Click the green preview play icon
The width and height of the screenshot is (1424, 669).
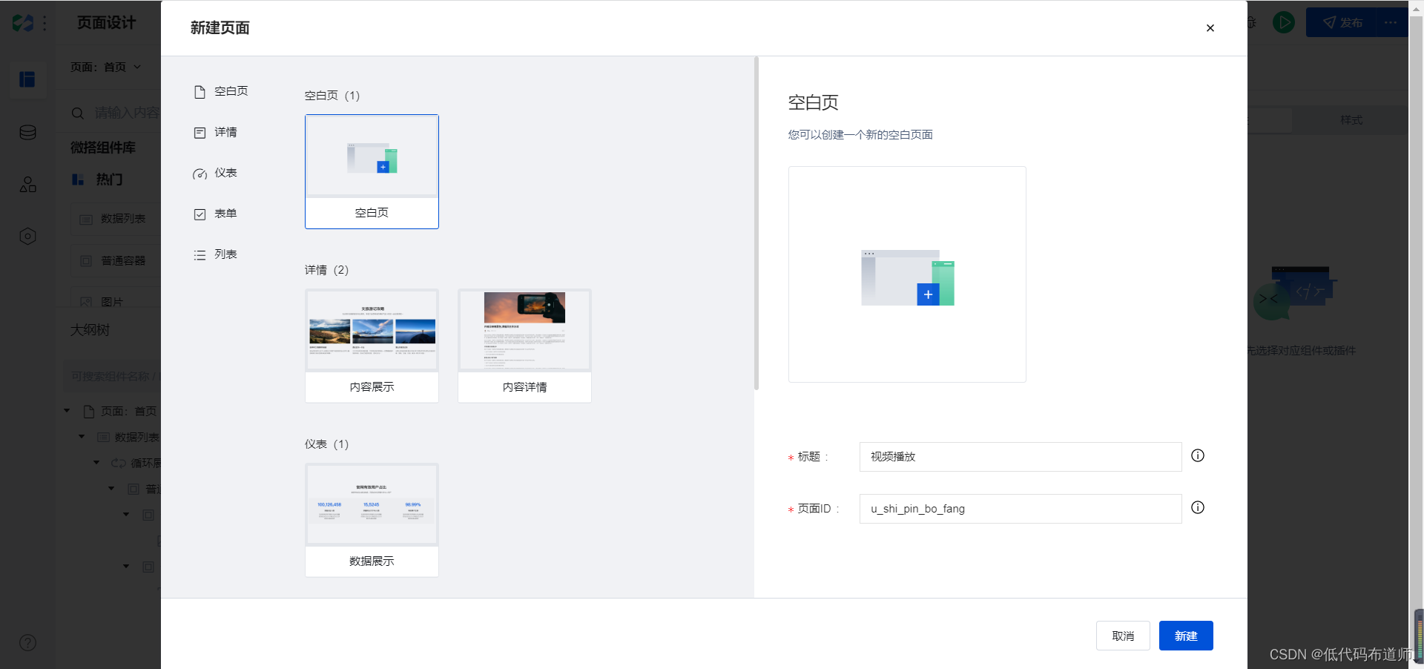tap(1284, 22)
